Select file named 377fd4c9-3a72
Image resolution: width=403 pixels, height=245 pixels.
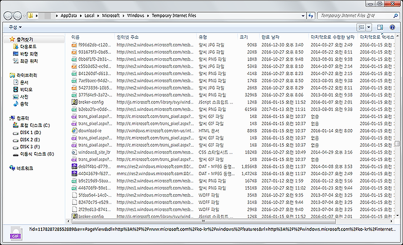point(95,95)
